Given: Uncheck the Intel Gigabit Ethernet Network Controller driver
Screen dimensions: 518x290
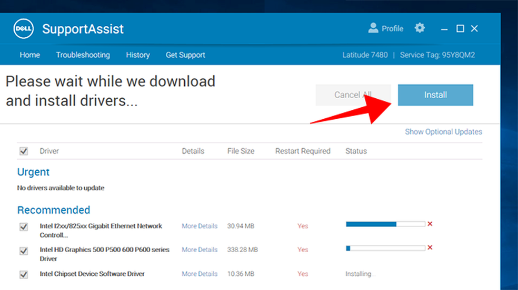Looking at the screenshot, I should [x=24, y=227].
